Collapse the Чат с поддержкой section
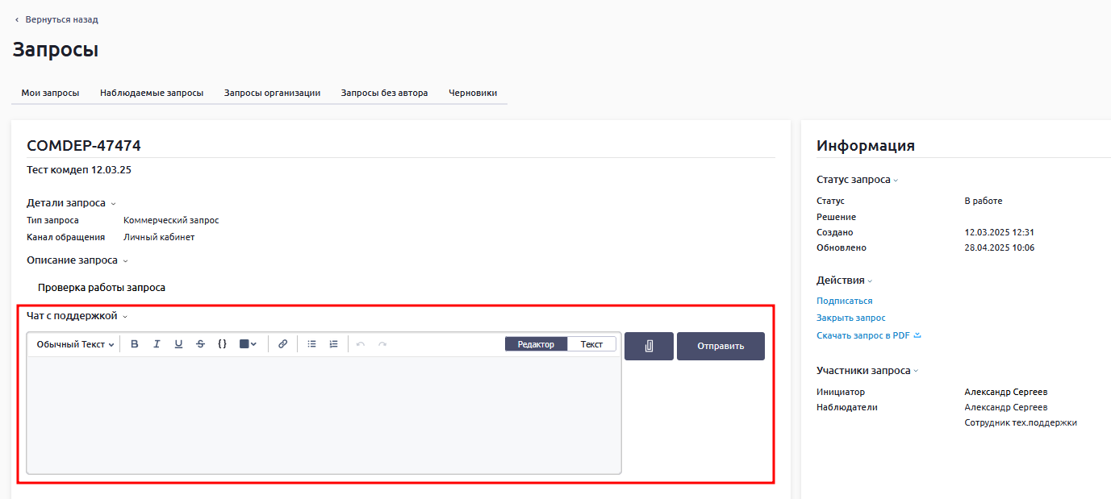Image resolution: width=1111 pixels, height=499 pixels. 125,317
